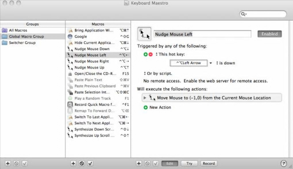Disable the selected macro using the circle-slash button
This screenshot has height=169, width=293.
click(82, 163)
